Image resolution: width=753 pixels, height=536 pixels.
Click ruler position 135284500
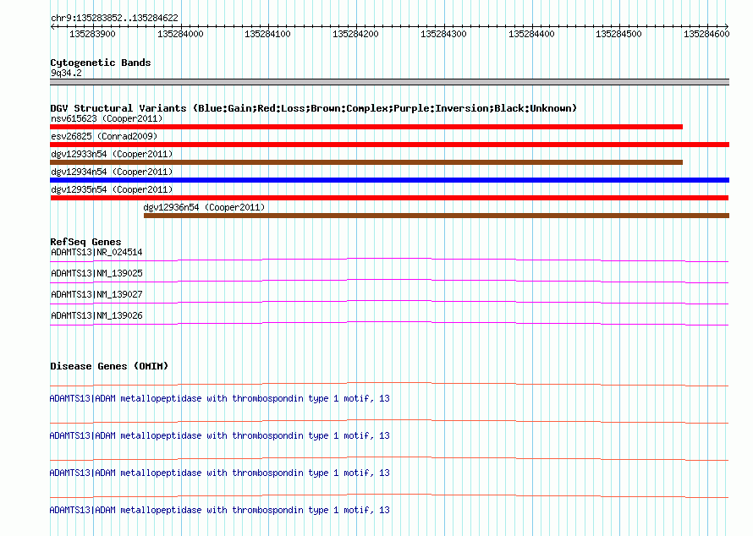[x=618, y=34]
